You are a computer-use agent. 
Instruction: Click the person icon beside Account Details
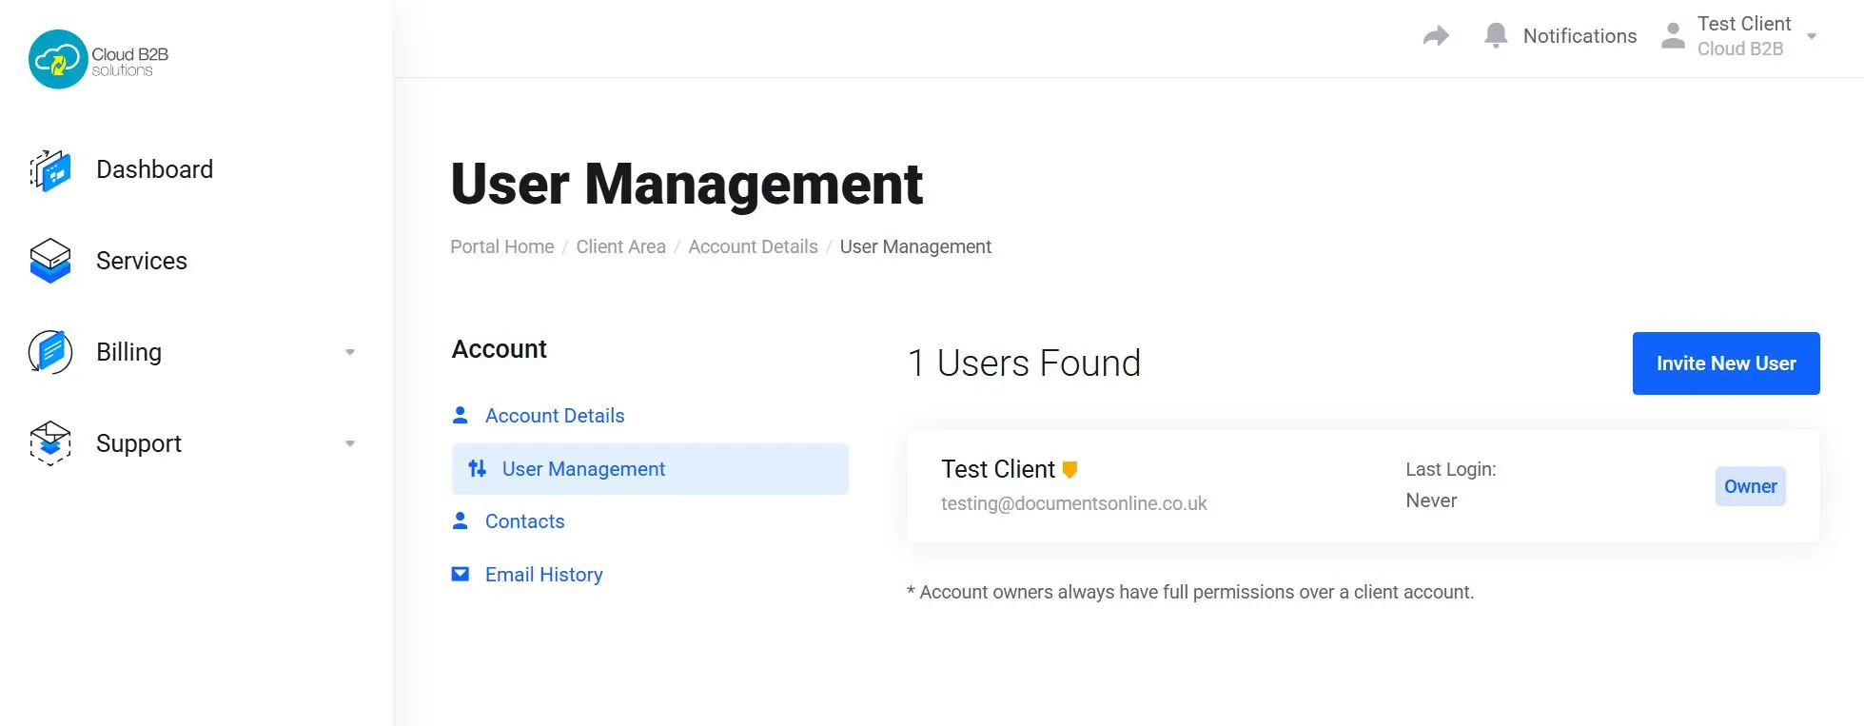coord(461,415)
